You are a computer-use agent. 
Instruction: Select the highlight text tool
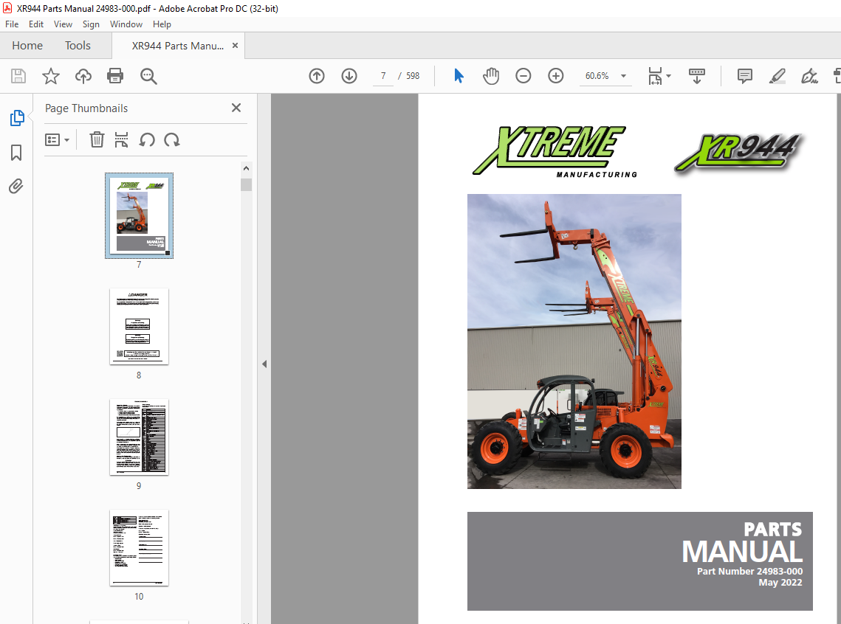778,76
